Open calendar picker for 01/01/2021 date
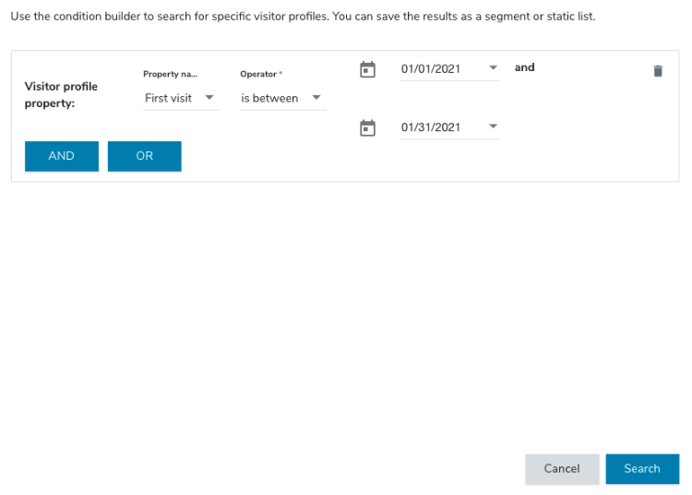The height and width of the screenshot is (495, 692). [367, 69]
